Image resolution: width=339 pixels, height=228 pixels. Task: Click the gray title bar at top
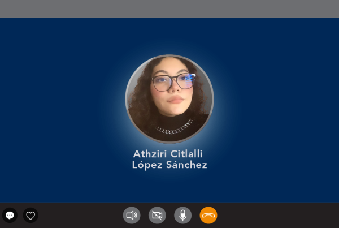tap(169, 8)
